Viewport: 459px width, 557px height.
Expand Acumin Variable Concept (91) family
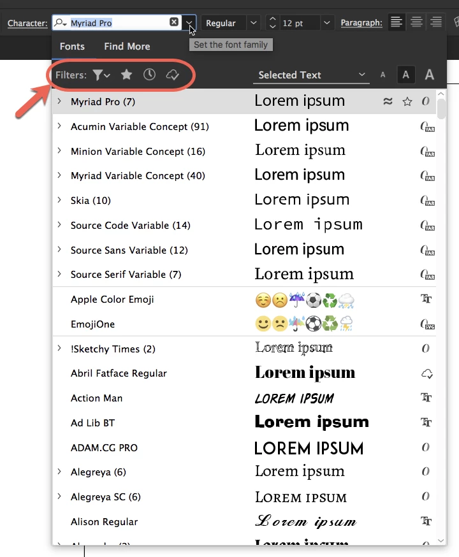click(x=59, y=126)
